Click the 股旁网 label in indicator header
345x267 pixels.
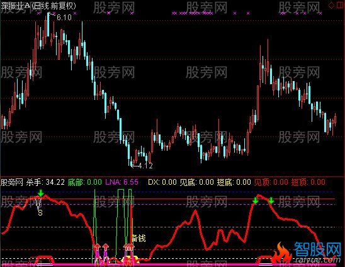click(x=12, y=182)
